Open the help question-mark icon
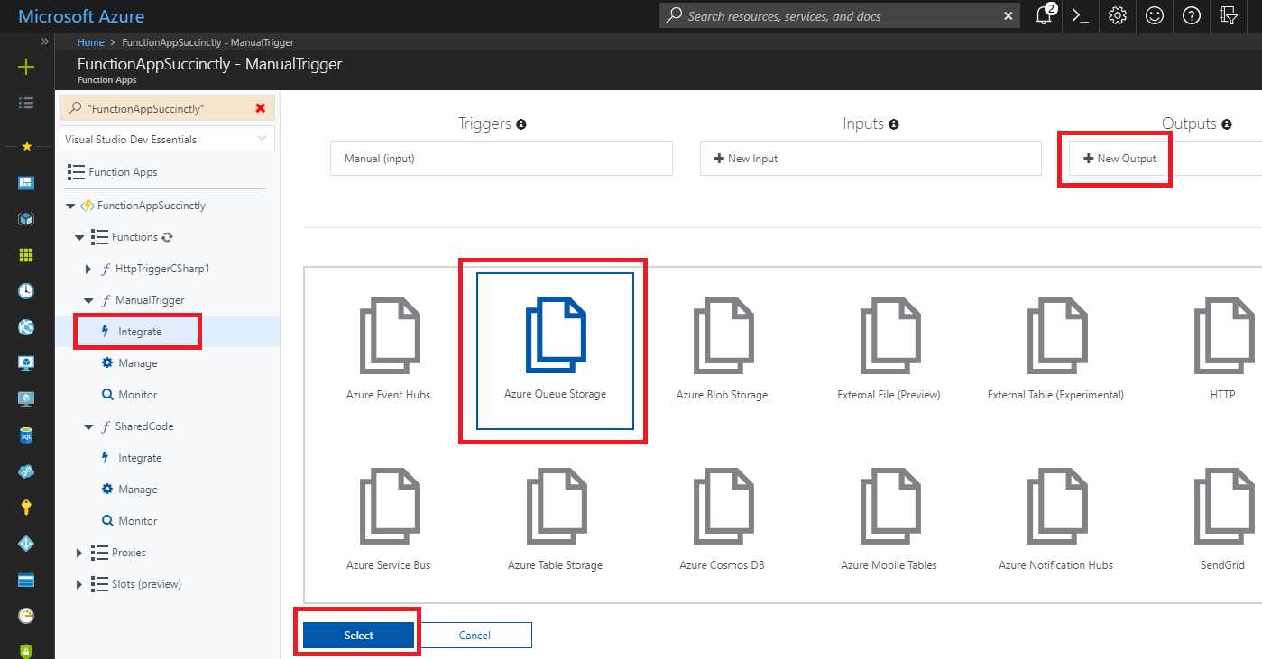Viewport: 1262px width, 659px height. 1191,15
